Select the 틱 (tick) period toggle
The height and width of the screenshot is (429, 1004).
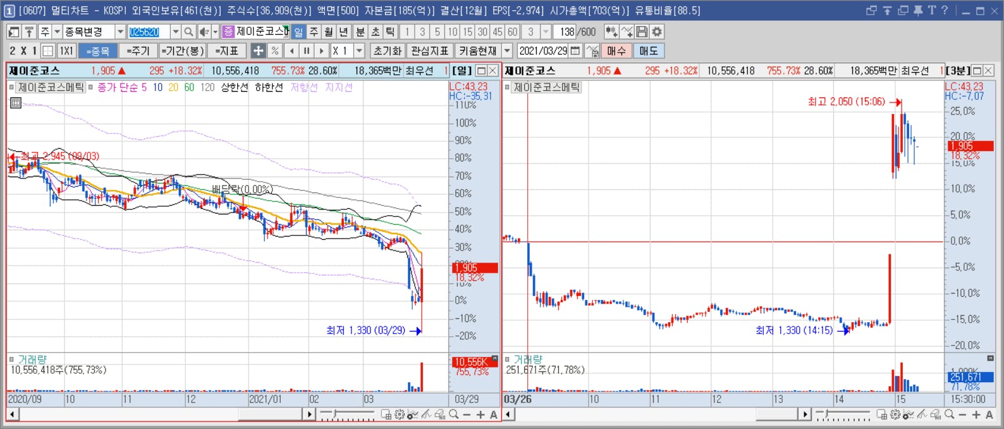coord(390,32)
